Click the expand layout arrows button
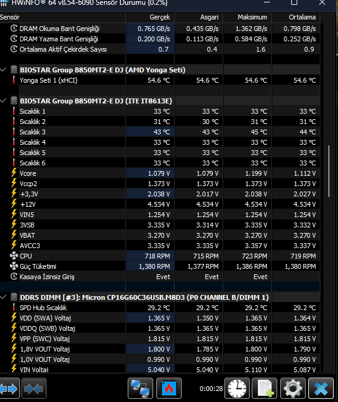The height and width of the screenshot is (402, 338). pyautogui.click(x=10, y=389)
